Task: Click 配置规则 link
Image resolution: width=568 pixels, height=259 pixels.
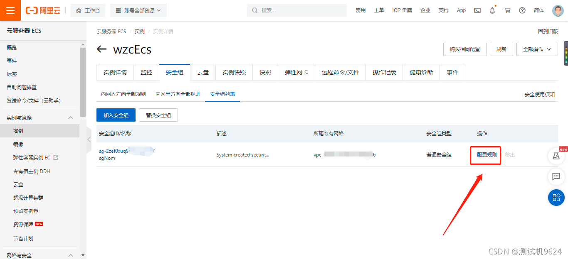Action: [487, 155]
